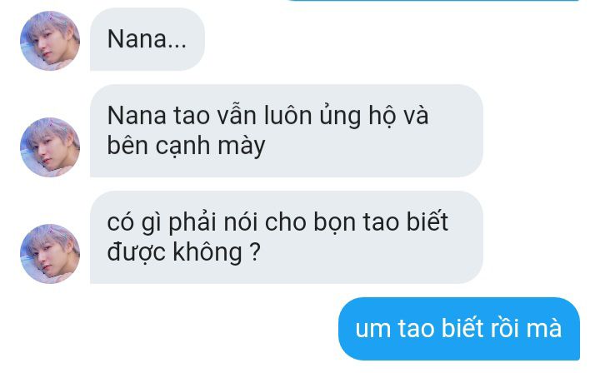The image size is (600, 373).
Task: Click the word "biết" in the third gray message
Action: pos(427,221)
